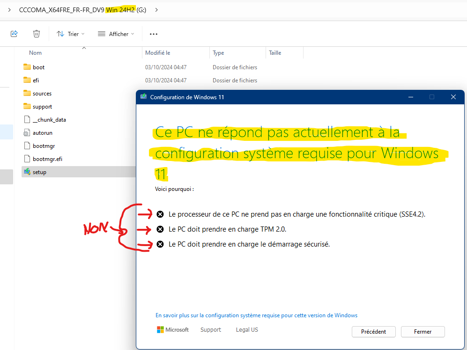Image resolution: width=467 pixels, height=350 pixels.
Task: Click the __chunk_data file name
Action: pyautogui.click(x=50, y=120)
